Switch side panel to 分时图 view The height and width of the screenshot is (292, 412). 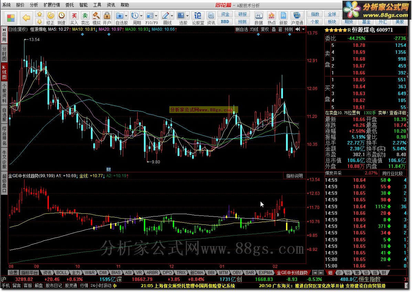point(4,54)
